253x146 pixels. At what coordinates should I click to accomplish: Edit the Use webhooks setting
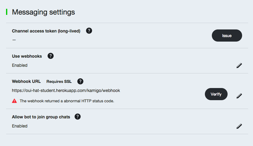239,65
